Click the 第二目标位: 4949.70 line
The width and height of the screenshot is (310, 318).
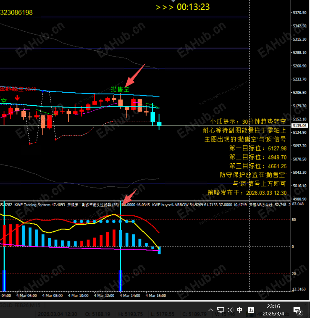point(258,157)
